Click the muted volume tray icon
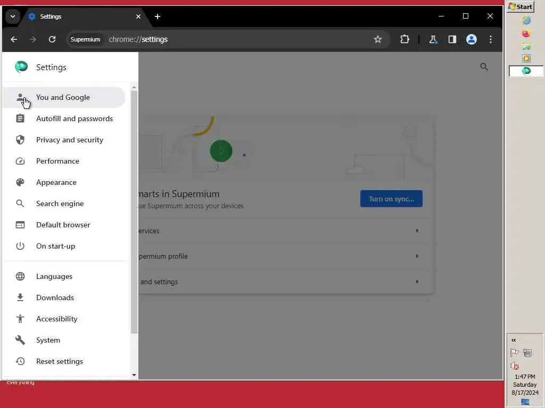Image resolution: width=545 pixels, height=408 pixels. 515,365
